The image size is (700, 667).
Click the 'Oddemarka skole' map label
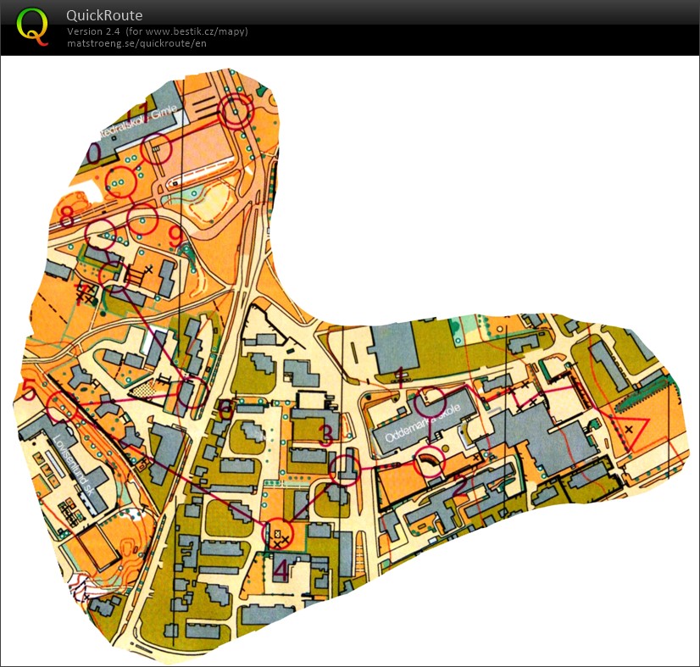pos(422,423)
